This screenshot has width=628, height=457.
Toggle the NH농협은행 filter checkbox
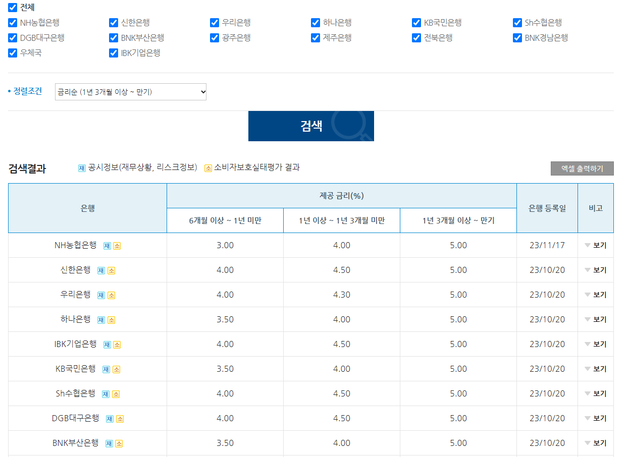coord(13,23)
